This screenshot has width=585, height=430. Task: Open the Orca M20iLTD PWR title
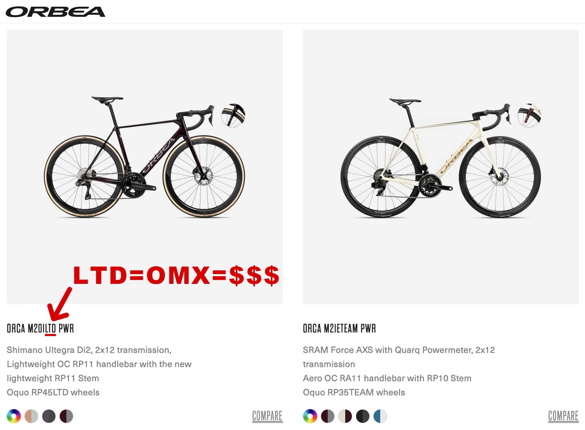coord(40,328)
